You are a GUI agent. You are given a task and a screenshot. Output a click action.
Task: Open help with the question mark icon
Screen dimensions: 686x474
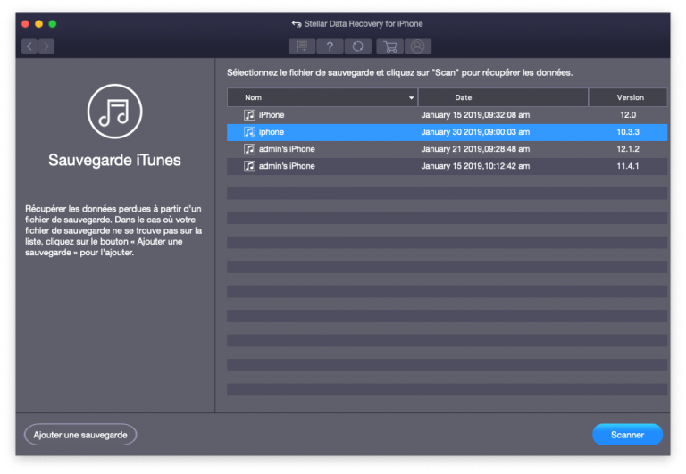(x=330, y=46)
